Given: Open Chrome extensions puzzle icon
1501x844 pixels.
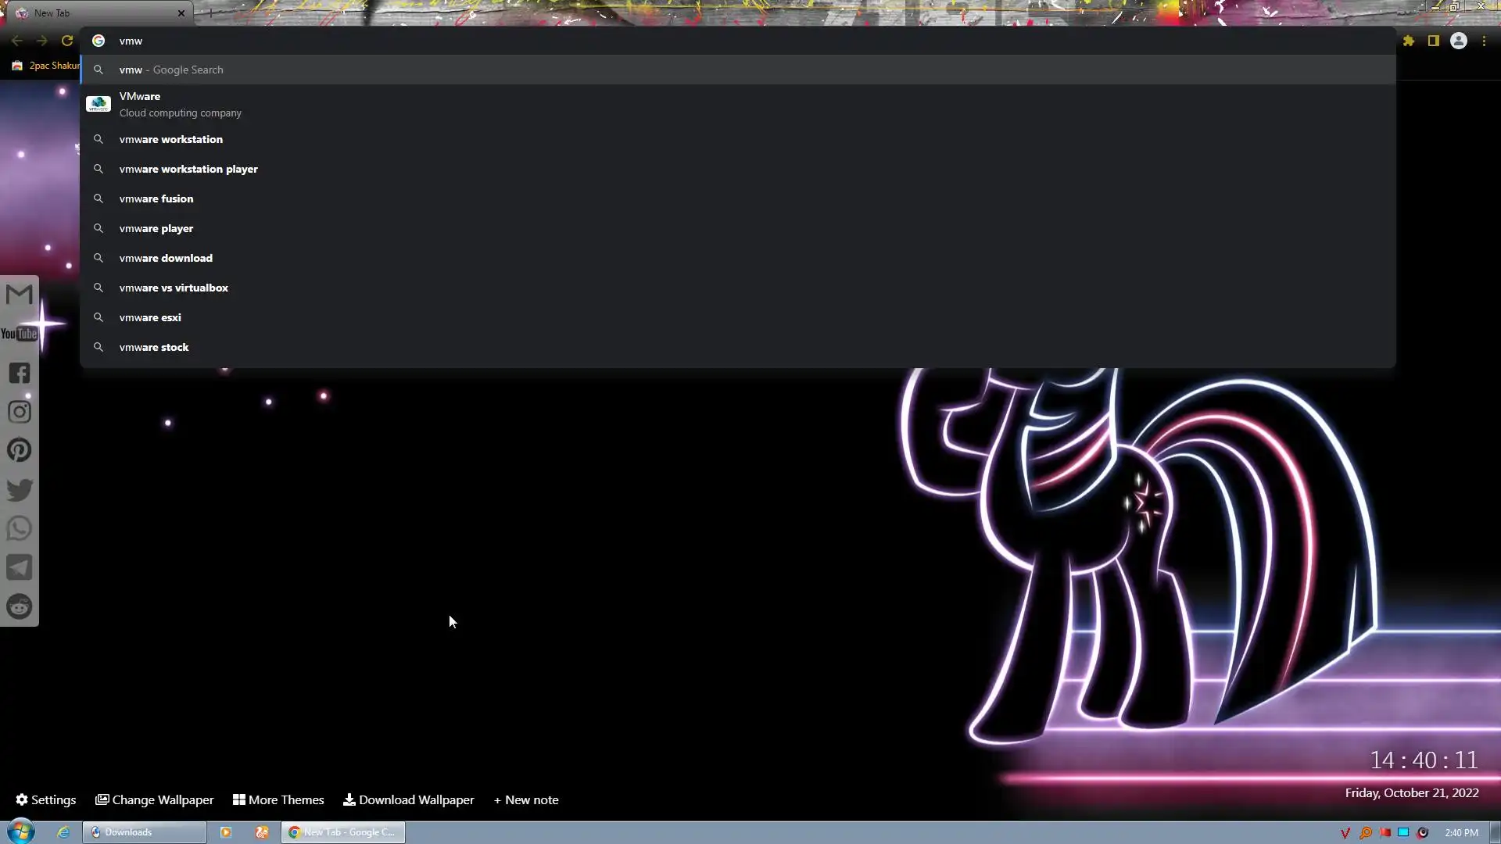Looking at the screenshot, I should 1409,41.
